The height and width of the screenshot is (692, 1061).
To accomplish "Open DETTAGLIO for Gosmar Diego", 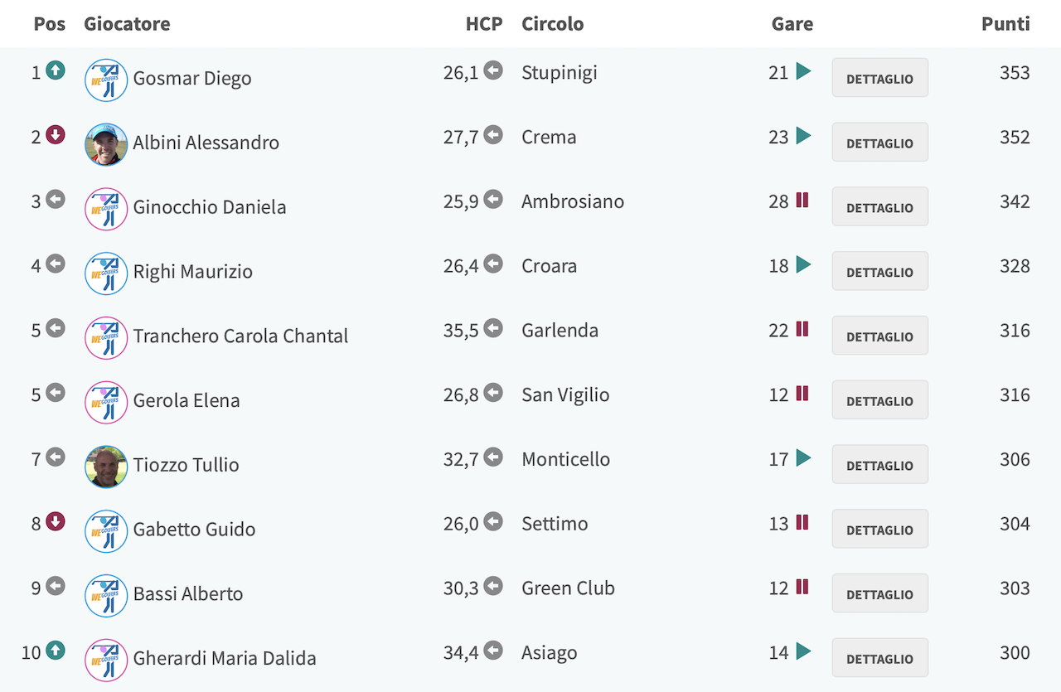I will point(880,78).
